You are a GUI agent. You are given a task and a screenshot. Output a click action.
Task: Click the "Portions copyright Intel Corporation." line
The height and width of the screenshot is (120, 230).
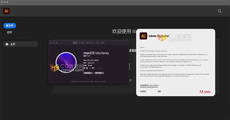152,71
